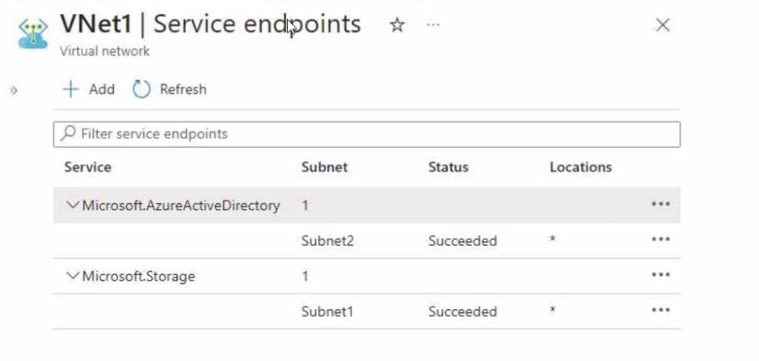This screenshot has width=759, height=361.
Task: Close the Service endpoints blade
Action: [662, 25]
